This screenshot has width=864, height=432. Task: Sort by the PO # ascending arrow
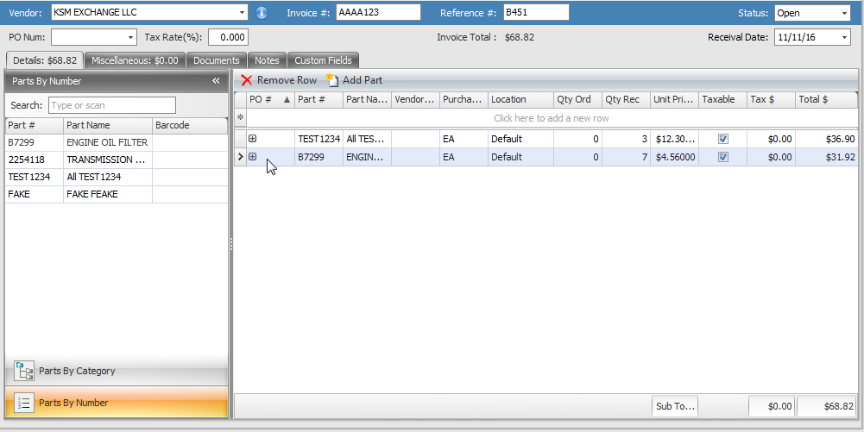pyautogui.click(x=287, y=100)
